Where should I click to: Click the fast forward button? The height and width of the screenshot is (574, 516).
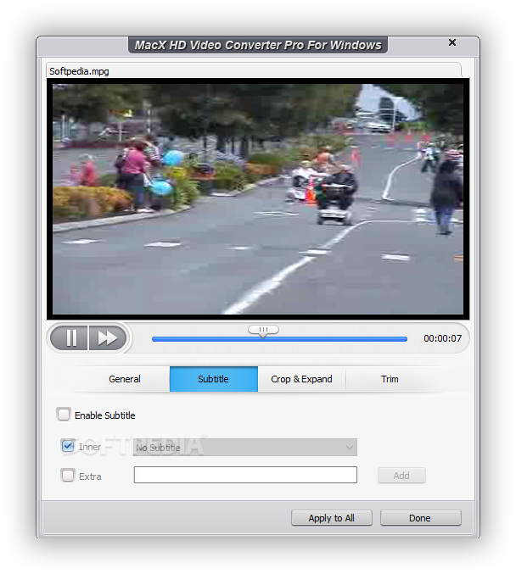(108, 337)
